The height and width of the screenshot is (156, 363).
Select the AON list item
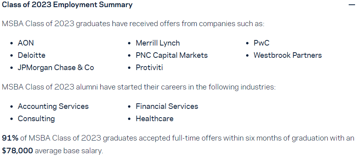tap(26, 43)
